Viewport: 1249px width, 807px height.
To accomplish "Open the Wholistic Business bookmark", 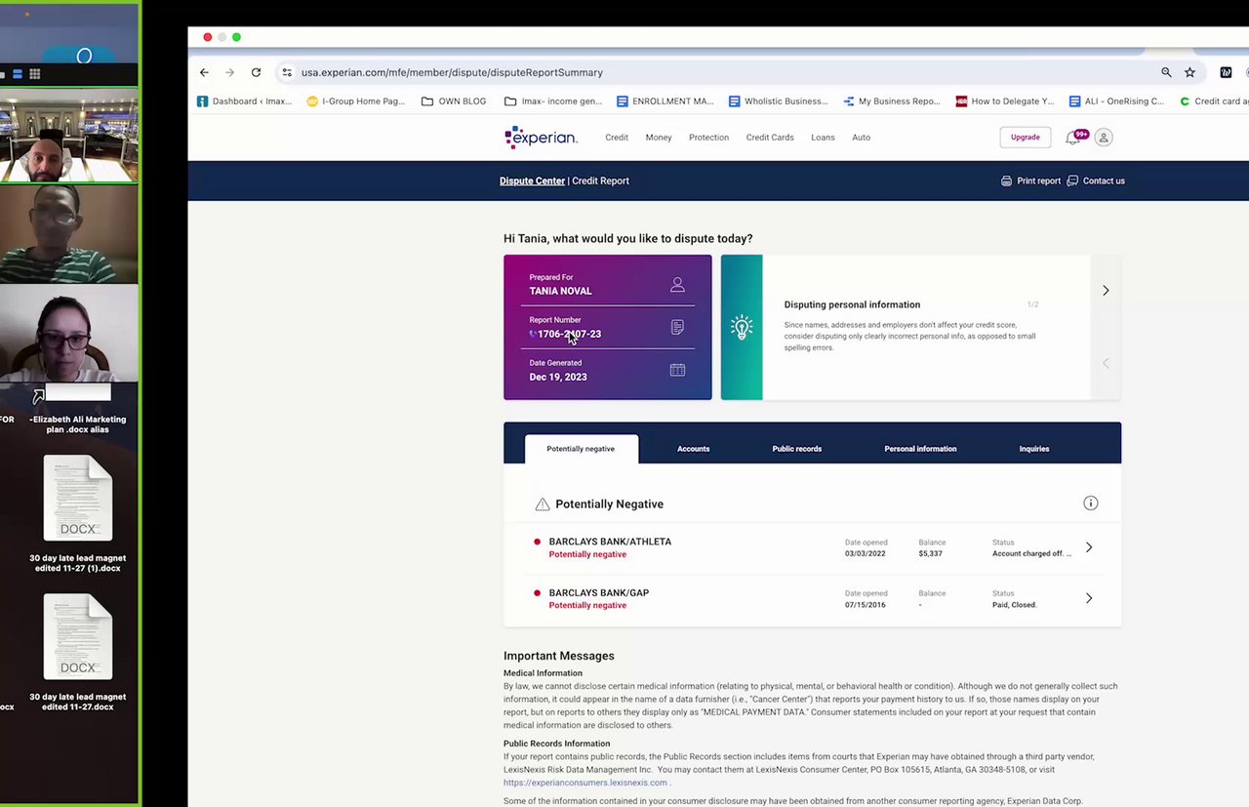I will 779,101.
